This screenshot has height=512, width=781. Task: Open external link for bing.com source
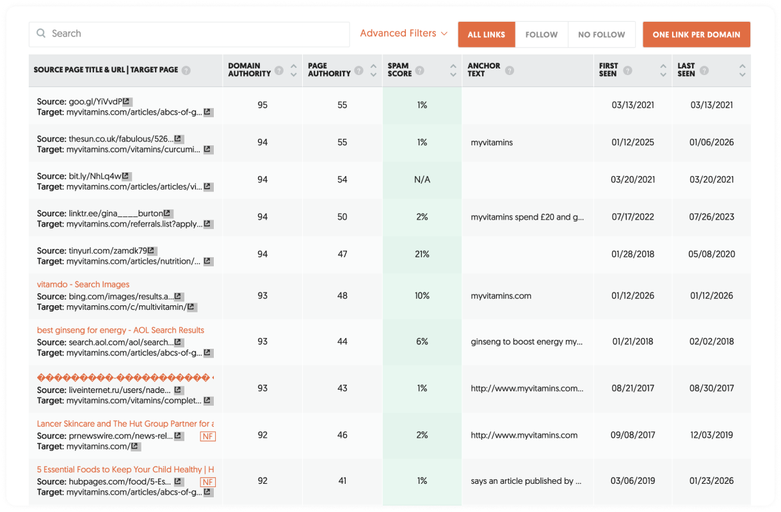pyautogui.click(x=179, y=296)
